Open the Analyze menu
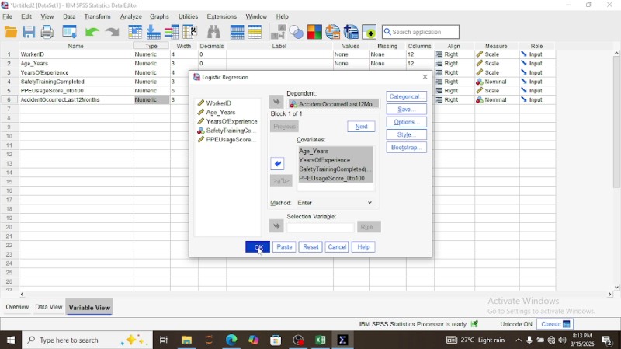Image resolution: width=621 pixels, height=349 pixels. pyautogui.click(x=130, y=16)
